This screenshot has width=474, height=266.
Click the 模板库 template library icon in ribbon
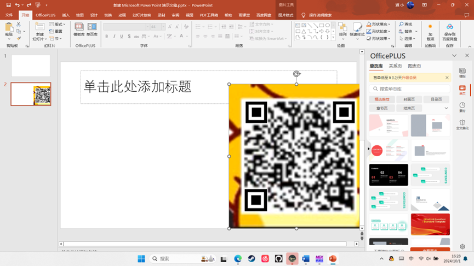[79, 29]
